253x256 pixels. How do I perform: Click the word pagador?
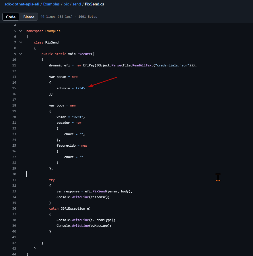coord(63,123)
